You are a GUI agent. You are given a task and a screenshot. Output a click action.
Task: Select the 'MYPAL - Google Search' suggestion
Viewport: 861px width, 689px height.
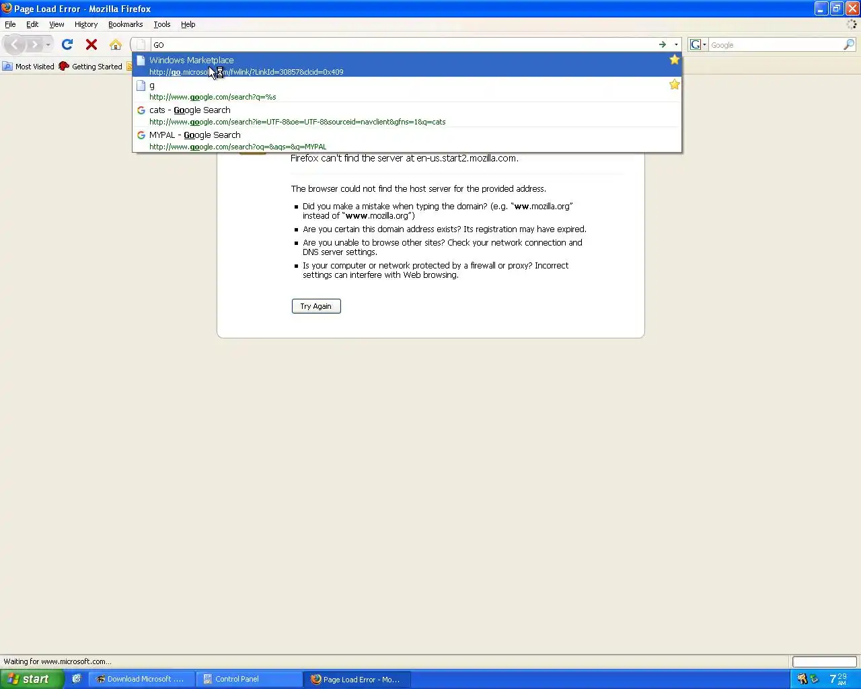(407, 140)
